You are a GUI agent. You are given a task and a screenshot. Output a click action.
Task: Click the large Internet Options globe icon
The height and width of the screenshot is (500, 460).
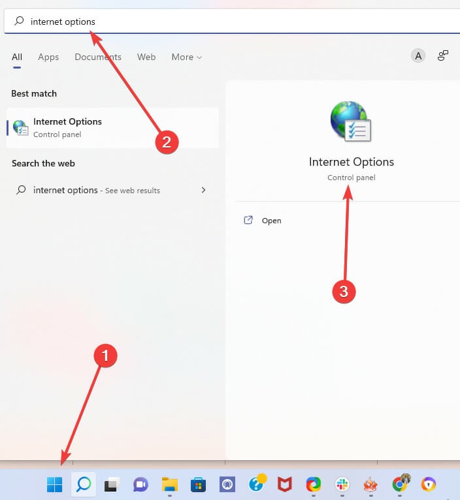(351, 121)
